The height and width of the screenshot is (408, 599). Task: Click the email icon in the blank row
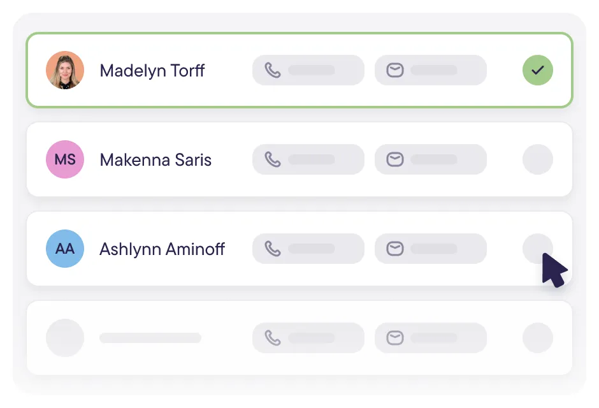pyautogui.click(x=395, y=338)
